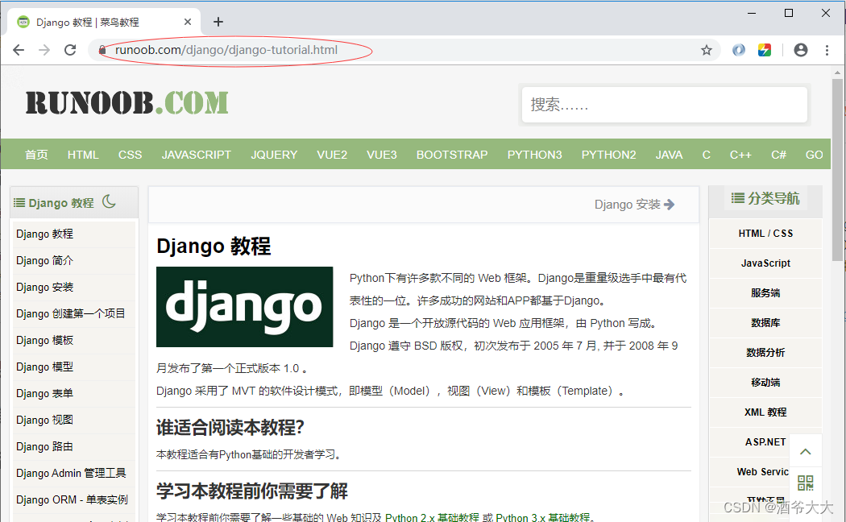Open the Chrome profile avatar icon
This screenshot has height=522, width=846.
coord(800,49)
